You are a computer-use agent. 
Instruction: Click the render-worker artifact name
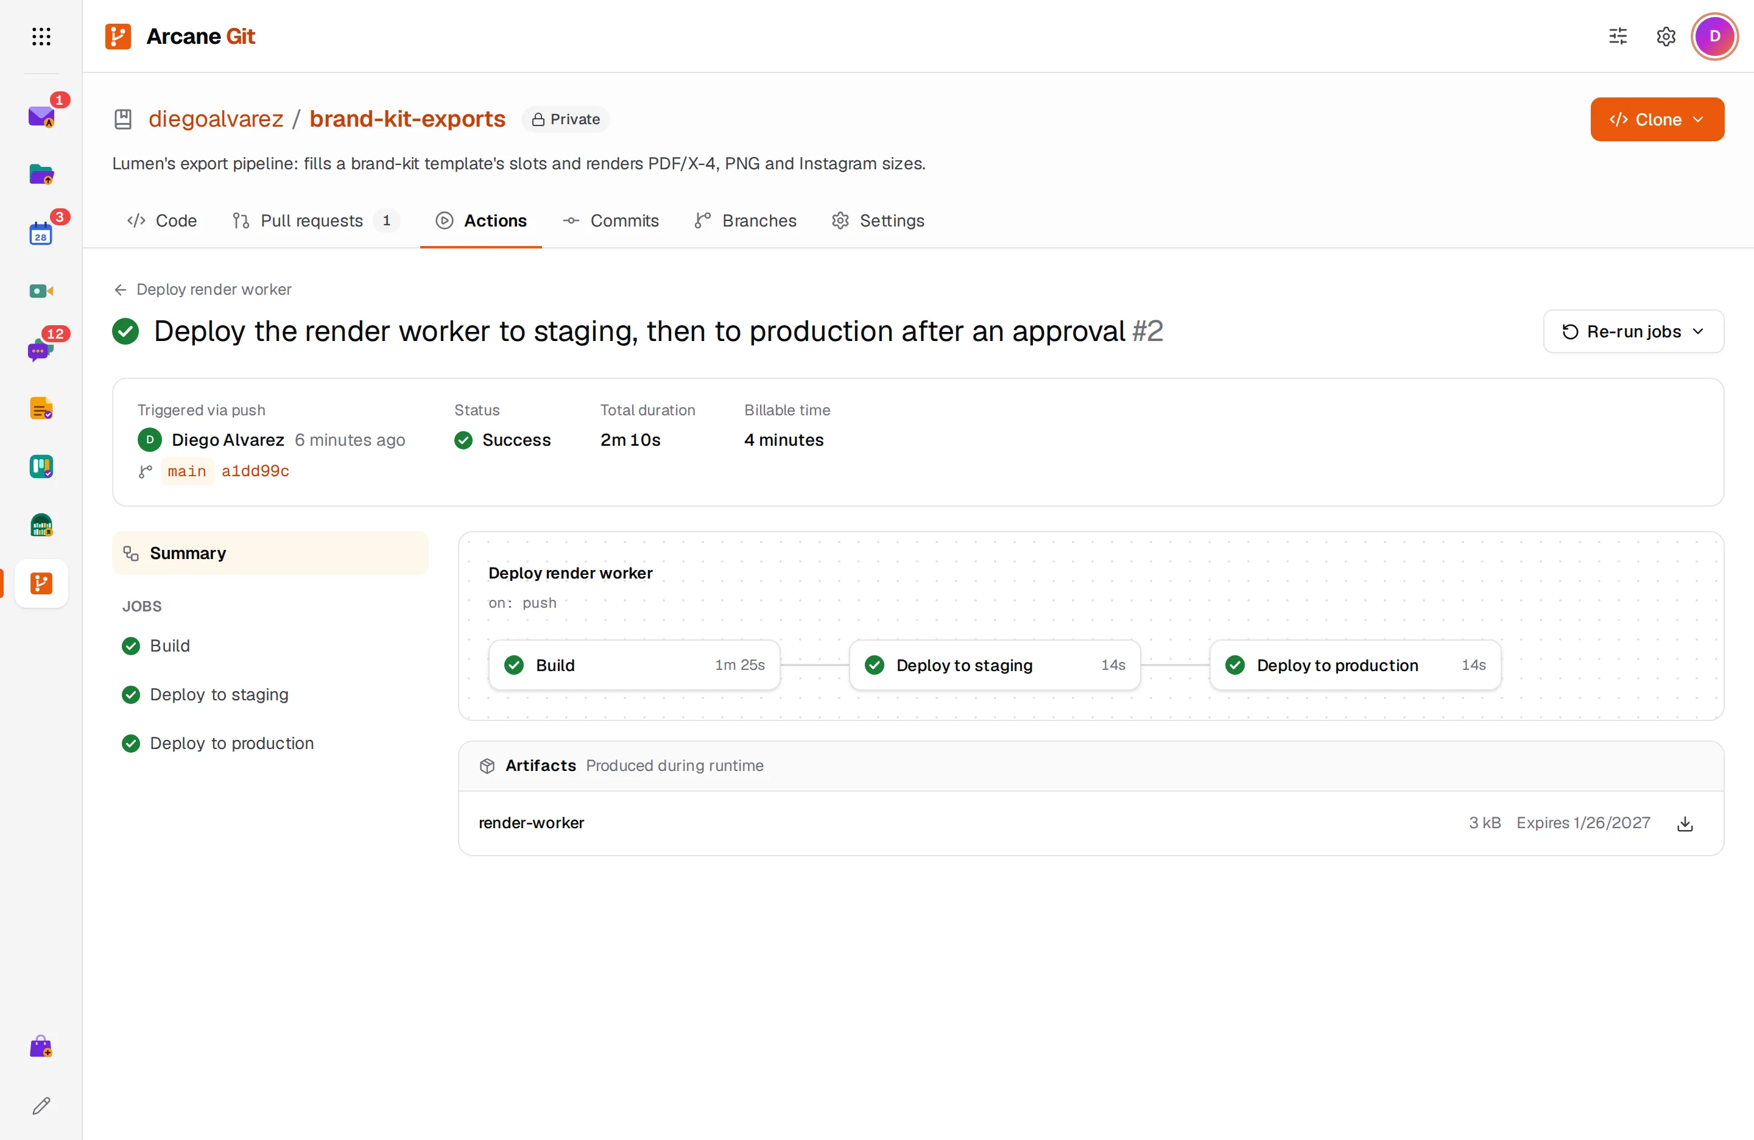coord(531,823)
